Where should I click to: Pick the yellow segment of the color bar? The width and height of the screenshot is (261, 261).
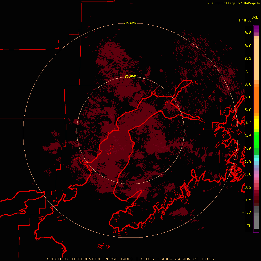(256, 124)
